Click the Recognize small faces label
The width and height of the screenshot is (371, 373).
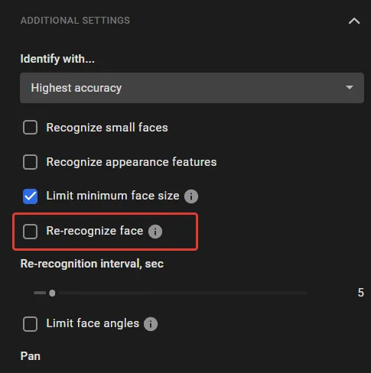pos(107,128)
